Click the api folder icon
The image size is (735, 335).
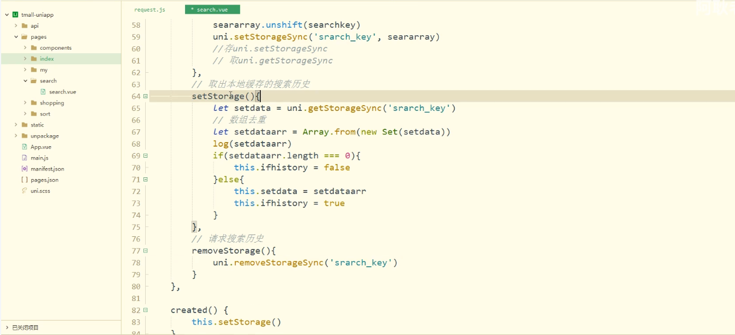24,25
